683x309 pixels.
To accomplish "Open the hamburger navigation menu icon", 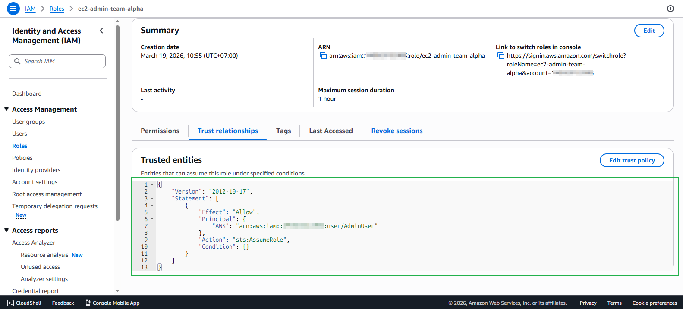I will point(13,9).
